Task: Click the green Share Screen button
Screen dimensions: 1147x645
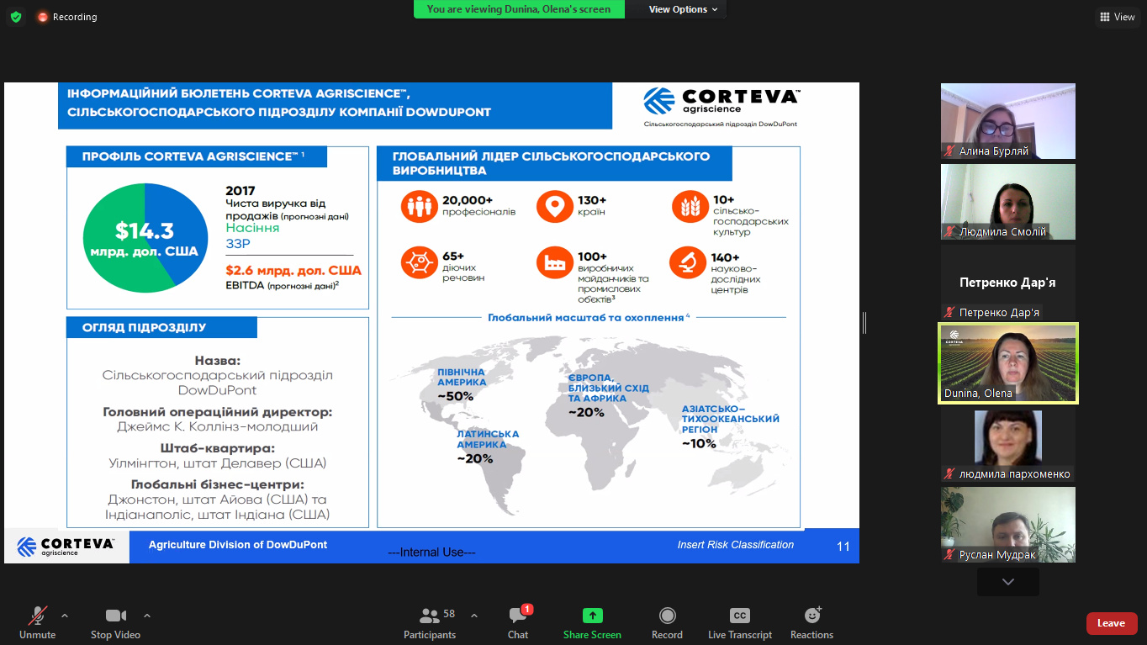Action: click(x=592, y=623)
